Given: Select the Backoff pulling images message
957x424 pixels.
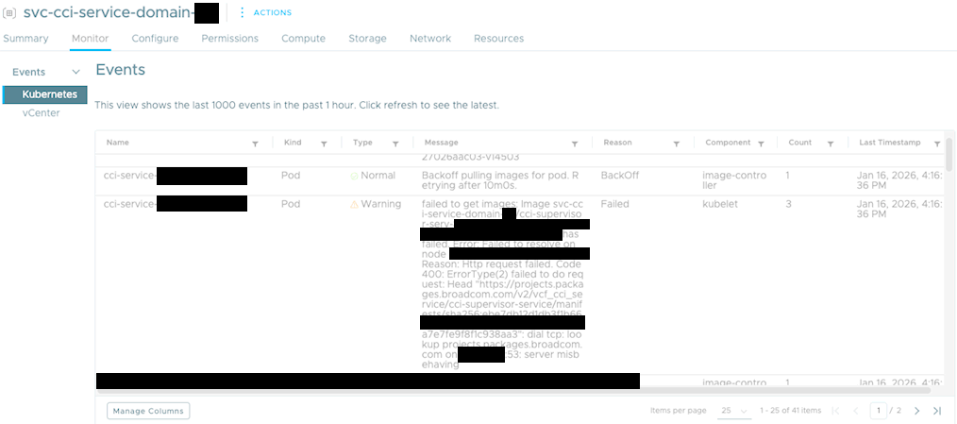Looking at the screenshot, I should coord(501,180).
